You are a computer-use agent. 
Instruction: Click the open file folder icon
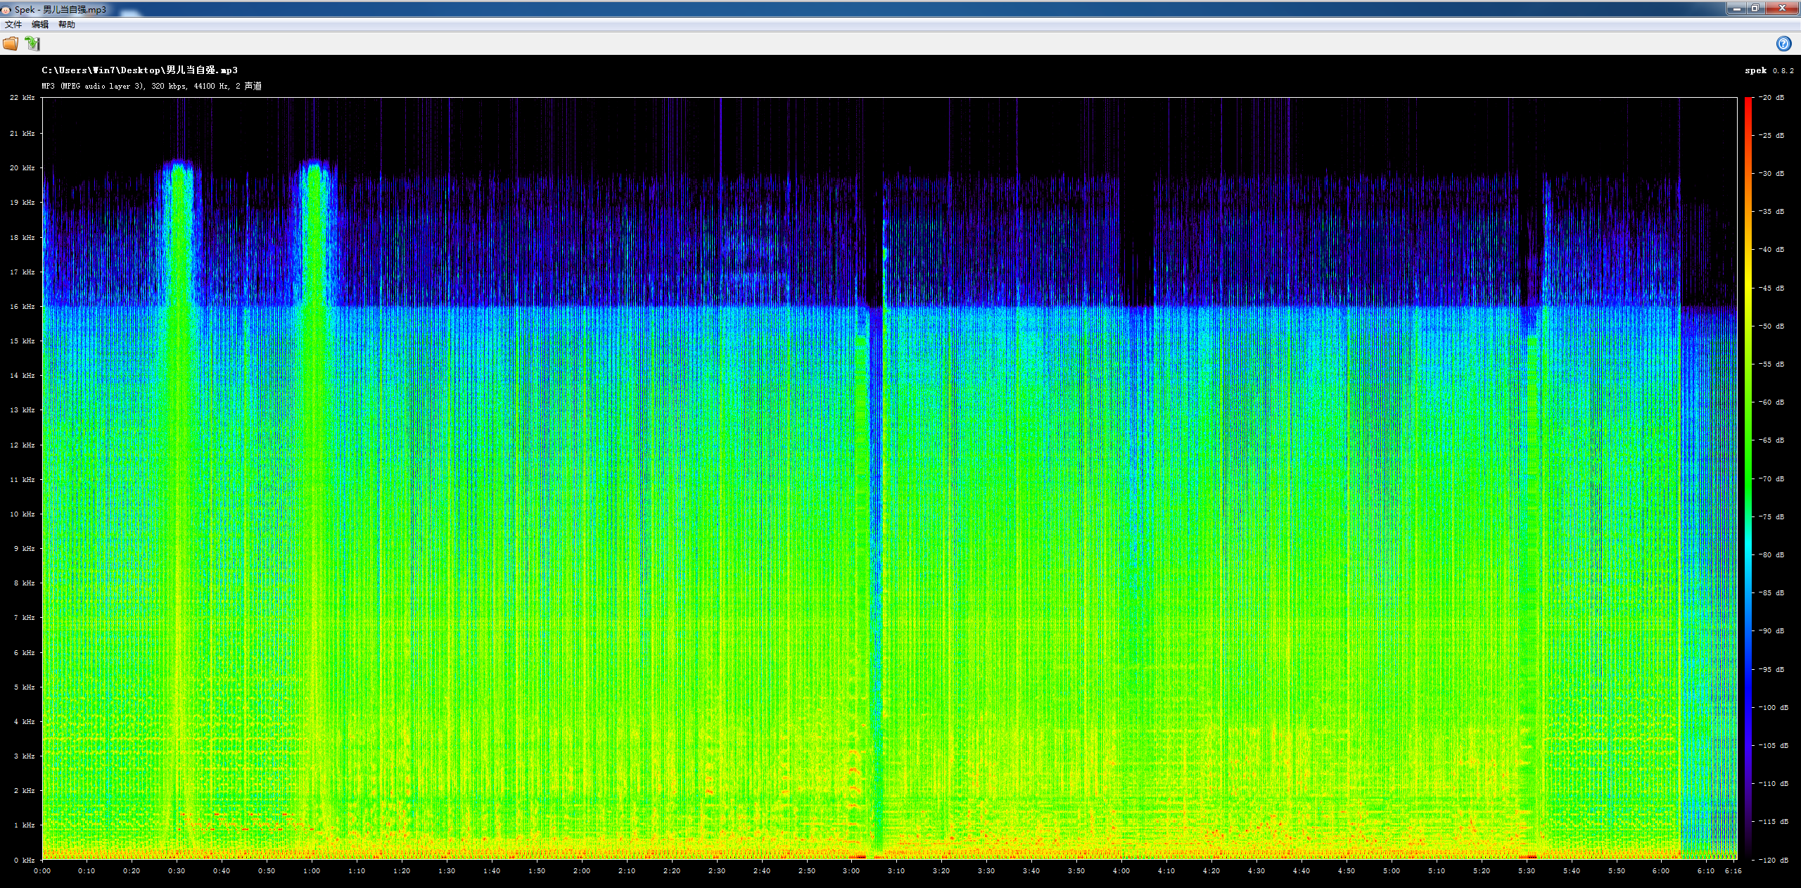point(11,44)
